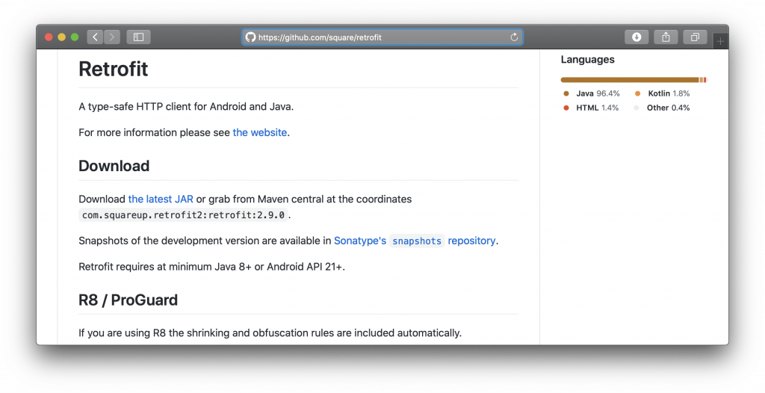The height and width of the screenshot is (393, 765).
Task: Click the "snapshots" code link
Action: coord(417,241)
